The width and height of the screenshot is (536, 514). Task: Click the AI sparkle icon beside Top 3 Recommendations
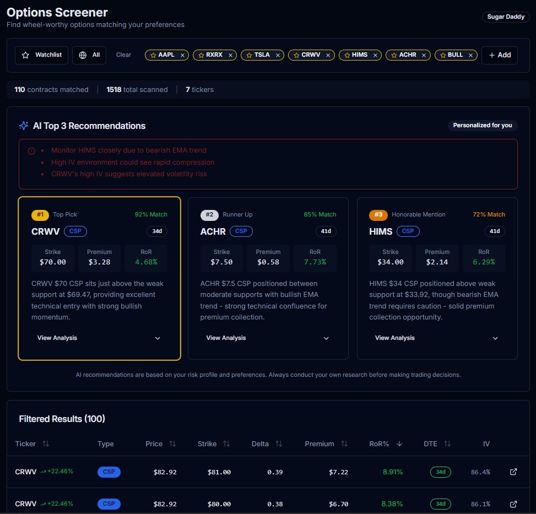[24, 126]
